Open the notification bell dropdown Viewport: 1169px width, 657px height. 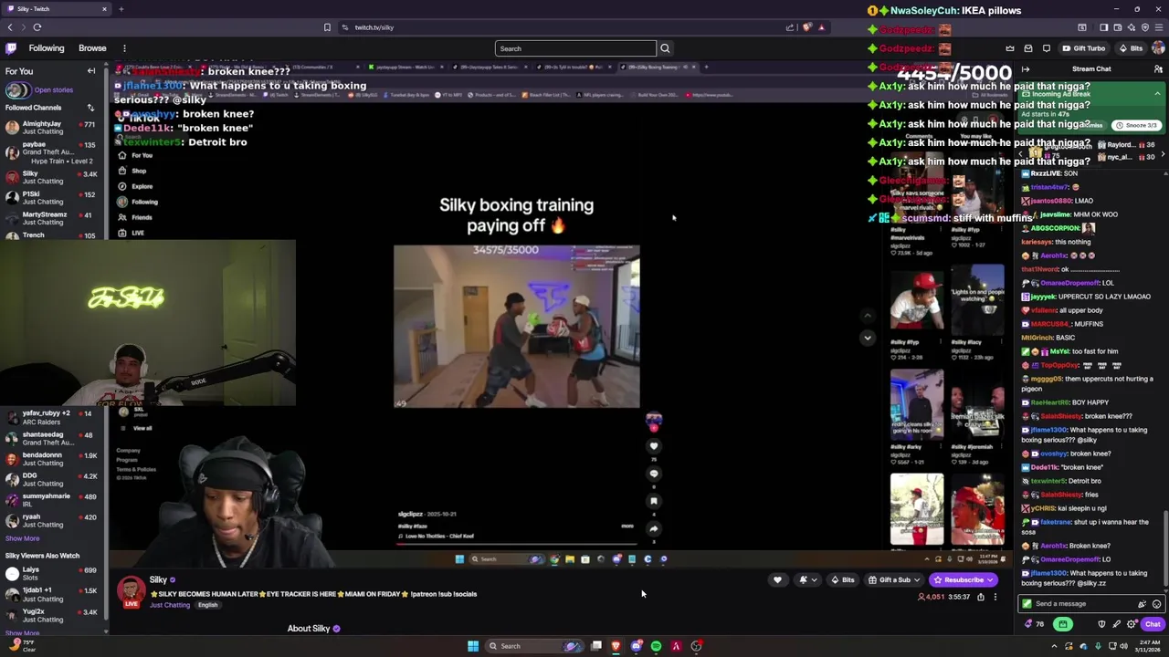[807, 579]
